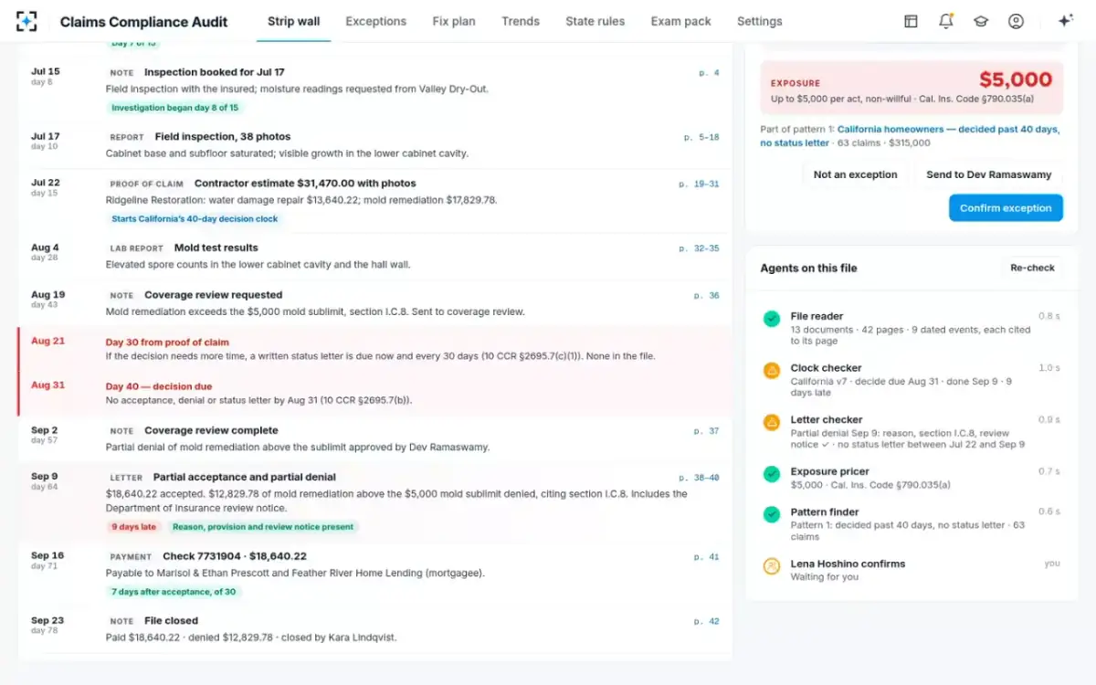Open the Fix plan tab
This screenshot has height=685, width=1096.
[x=454, y=21]
